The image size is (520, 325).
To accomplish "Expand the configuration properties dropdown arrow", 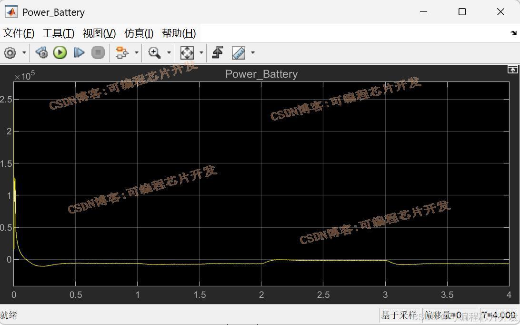I will (24, 53).
